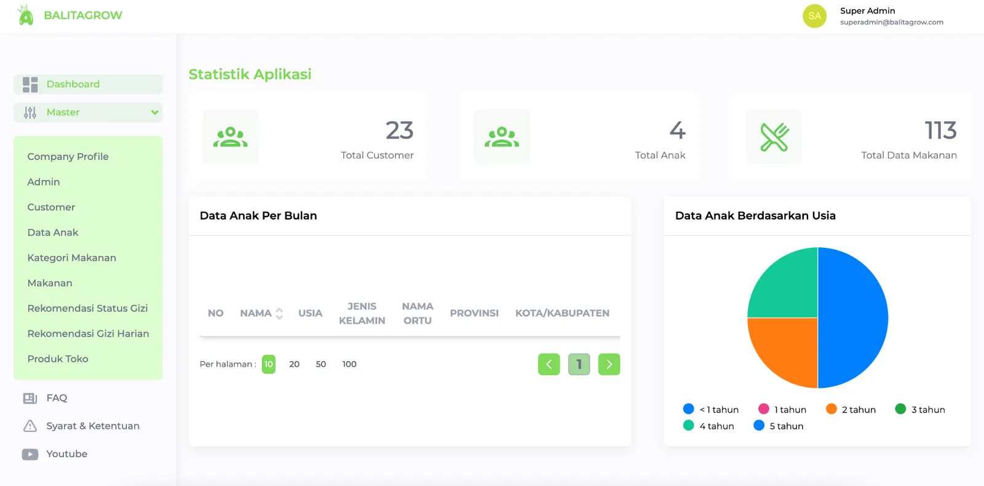Select page 1 button
Image resolution: width=984 pixels, height=486 pixels.
pos(579,364)
